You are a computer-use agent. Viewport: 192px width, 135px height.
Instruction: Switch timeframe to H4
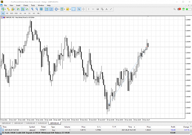point(25,13)
